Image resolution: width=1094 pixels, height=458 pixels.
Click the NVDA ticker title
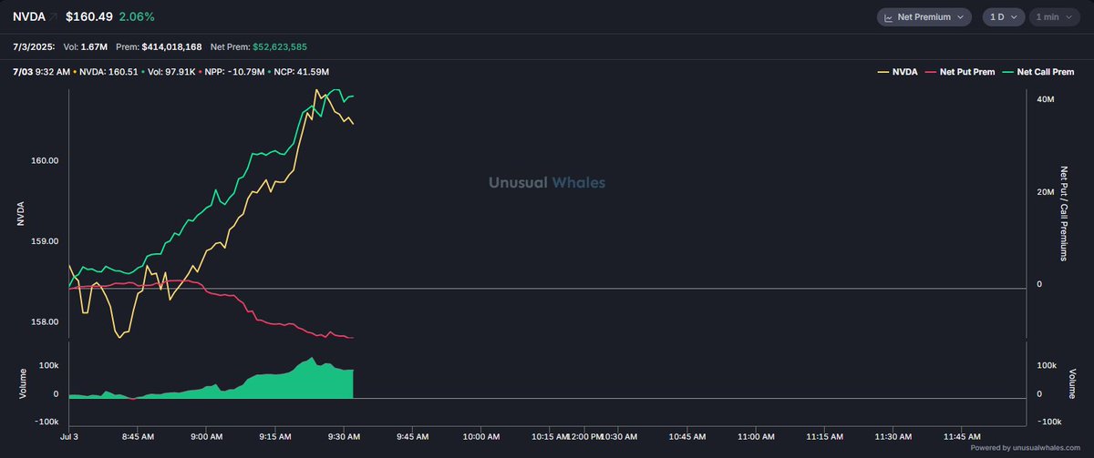[28, 17]
